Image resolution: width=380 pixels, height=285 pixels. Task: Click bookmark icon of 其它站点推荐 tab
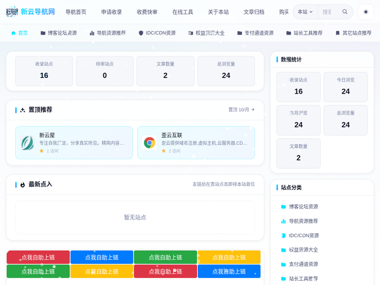[338, 33]
